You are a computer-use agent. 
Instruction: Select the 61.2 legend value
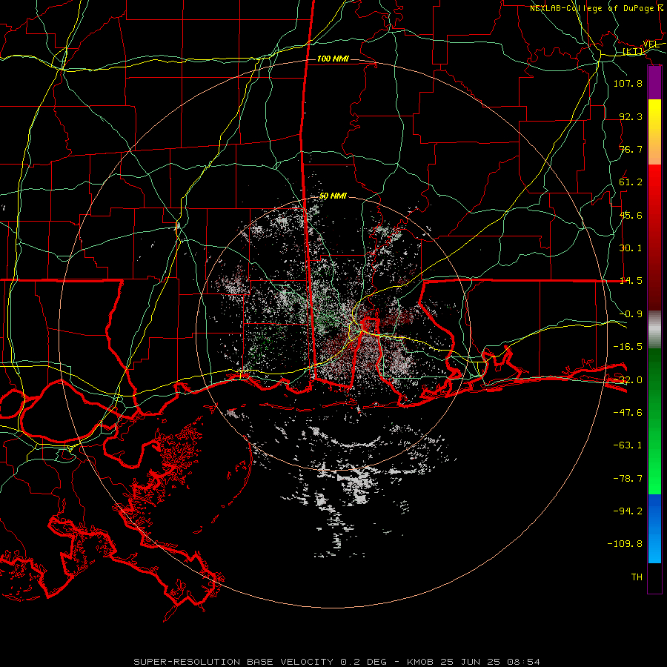pos(631,182)
